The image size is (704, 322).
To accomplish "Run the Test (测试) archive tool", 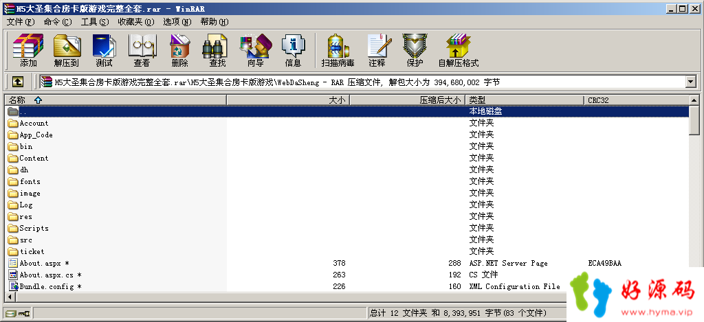I will point(104,50).
